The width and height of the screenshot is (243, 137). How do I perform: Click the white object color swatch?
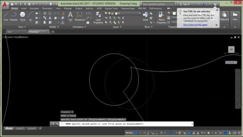click(x=174, y=13)
